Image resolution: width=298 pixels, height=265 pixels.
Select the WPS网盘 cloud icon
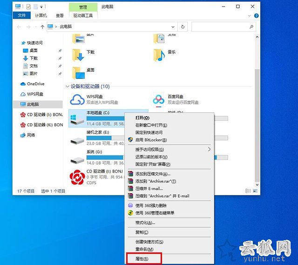click(x=77, y=99)
